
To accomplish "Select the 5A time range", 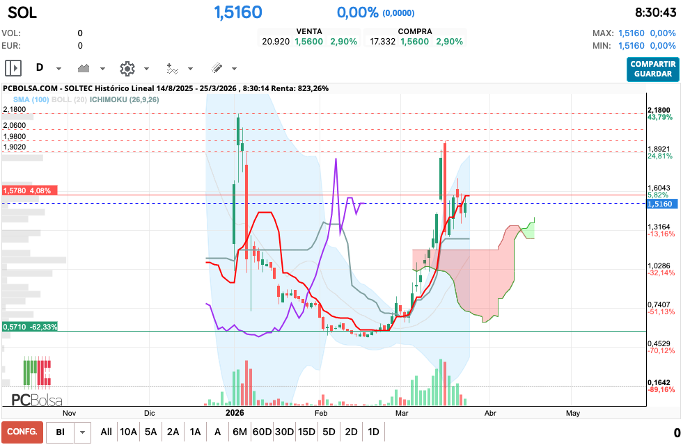I will [x=151, y=432].
